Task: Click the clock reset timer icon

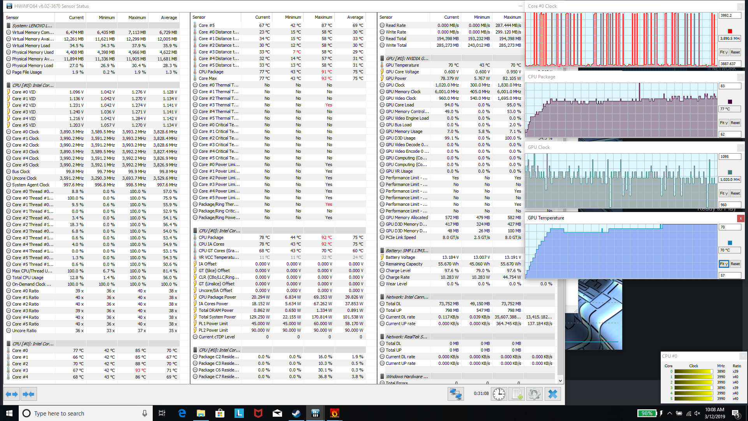Action: click(499, 394)
